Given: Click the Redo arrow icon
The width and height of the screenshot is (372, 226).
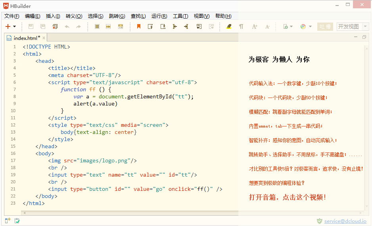Looking at the screenshot, I should pos(79,27).
